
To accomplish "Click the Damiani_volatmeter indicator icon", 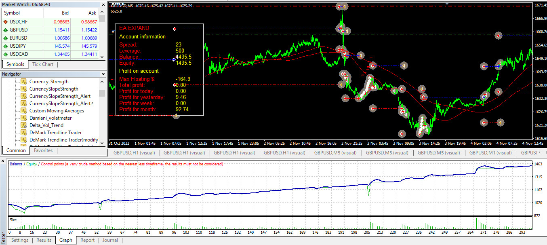I will click(23, 118).
